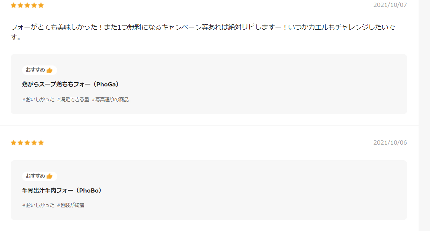
Task: Click the first おすすめ badge label
Action: pyautogui.click(x=35, y=70)
